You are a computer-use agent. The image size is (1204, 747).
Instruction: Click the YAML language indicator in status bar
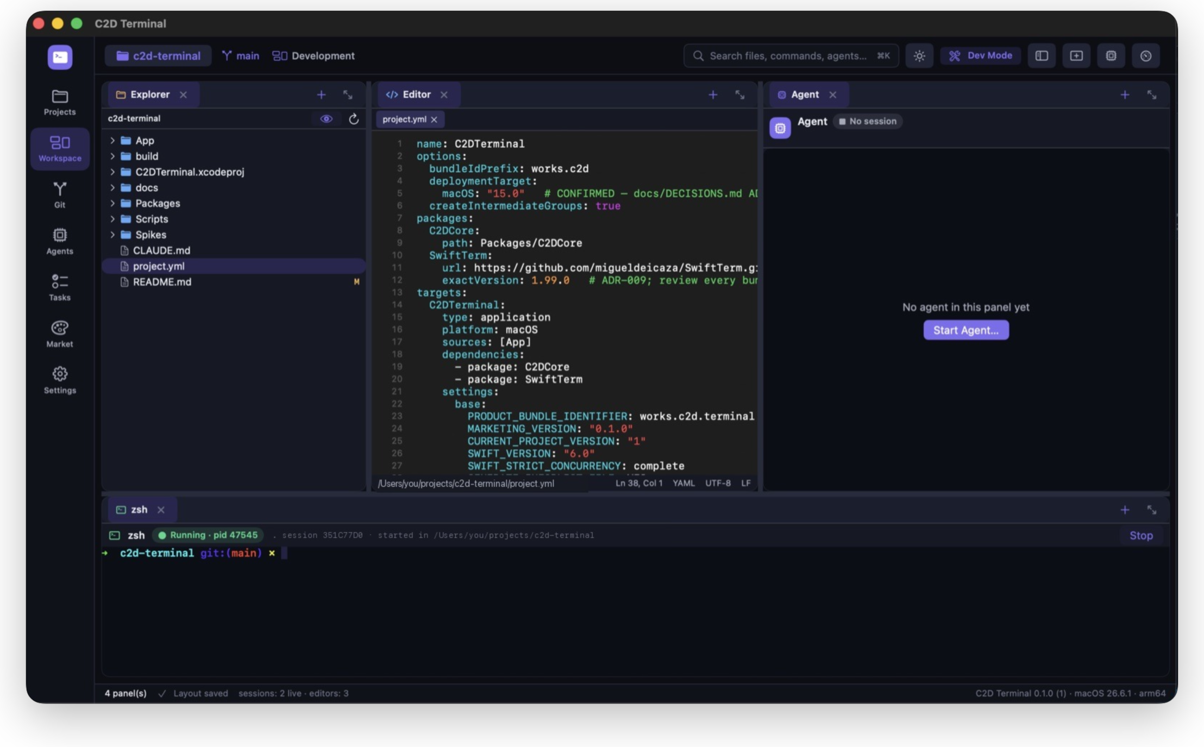tap(683, 483)
